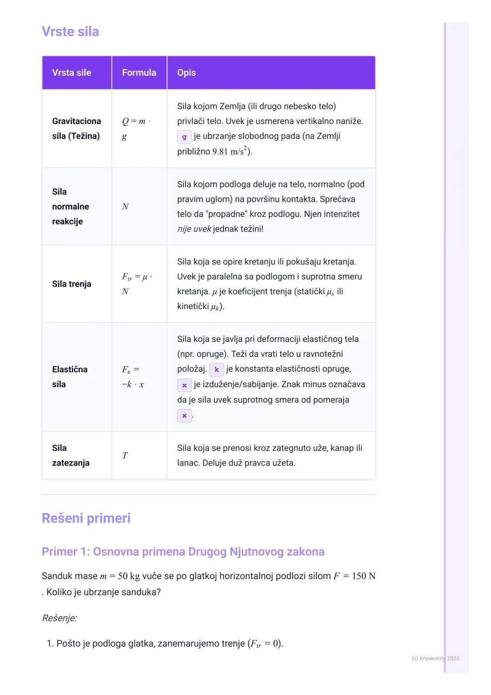Image resolution: width=491 pixels, height=695 pixels.
Task: Click the "Opis" column header
Action: [x=186, y=73]
